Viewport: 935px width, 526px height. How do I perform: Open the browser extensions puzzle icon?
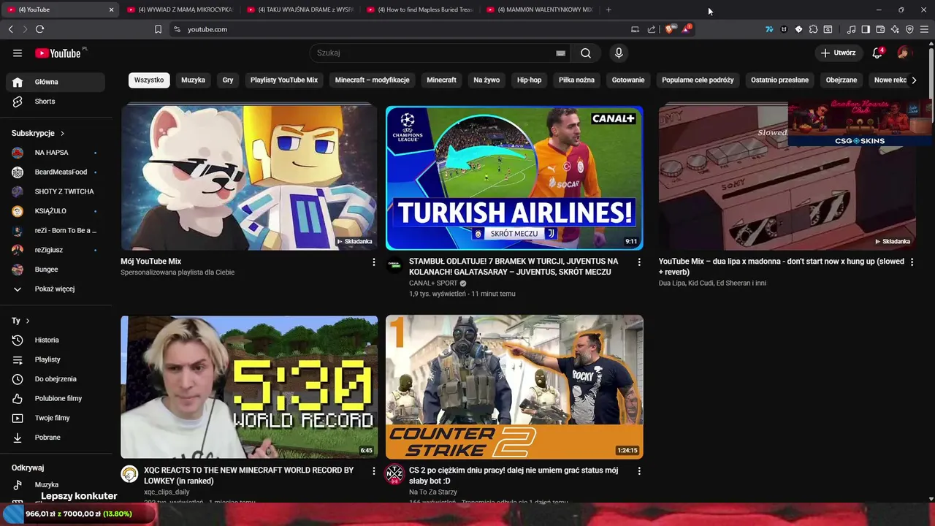(813, 29)
